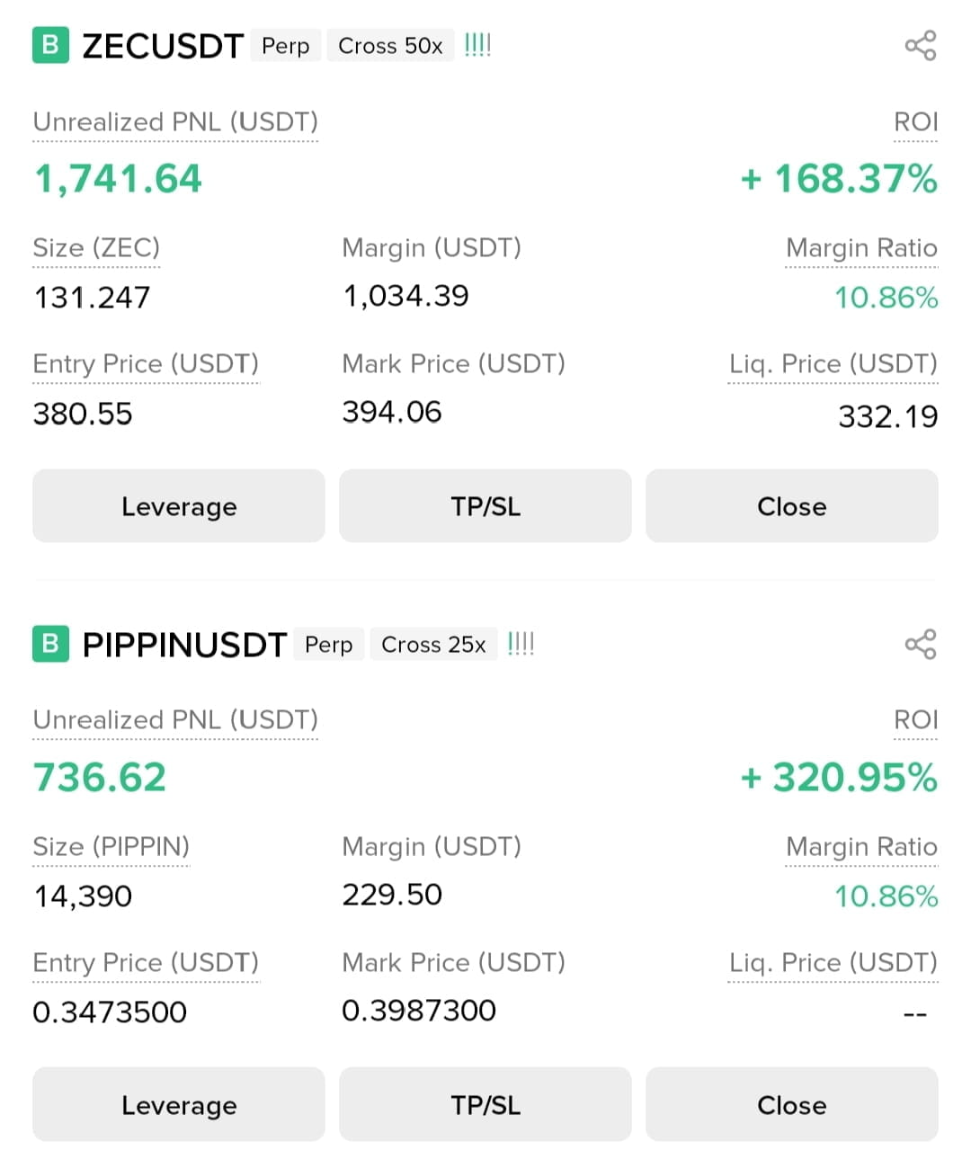Screen dimensions: 971x1159
Task: Show ROI explanation for PIPPINUSDT
Action: pyautogui.click(x=915, y=720)
